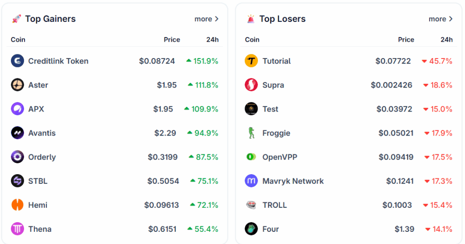The image size is (465, 244).
Task: Open the Four coin link
Action: click(x=270, y=229)
